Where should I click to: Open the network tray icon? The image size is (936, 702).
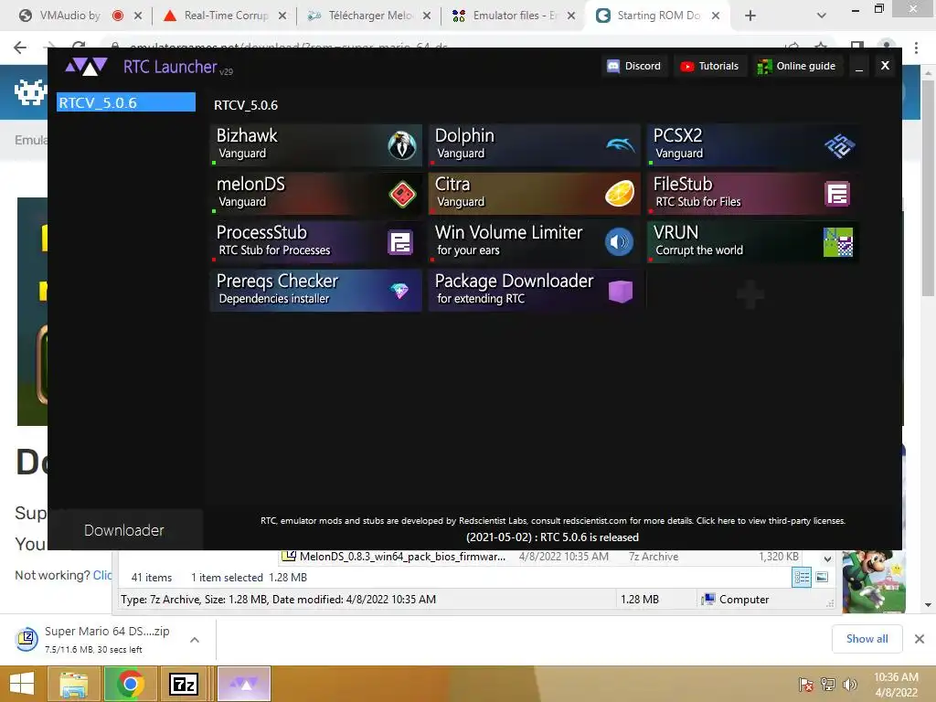pos(828,684)
